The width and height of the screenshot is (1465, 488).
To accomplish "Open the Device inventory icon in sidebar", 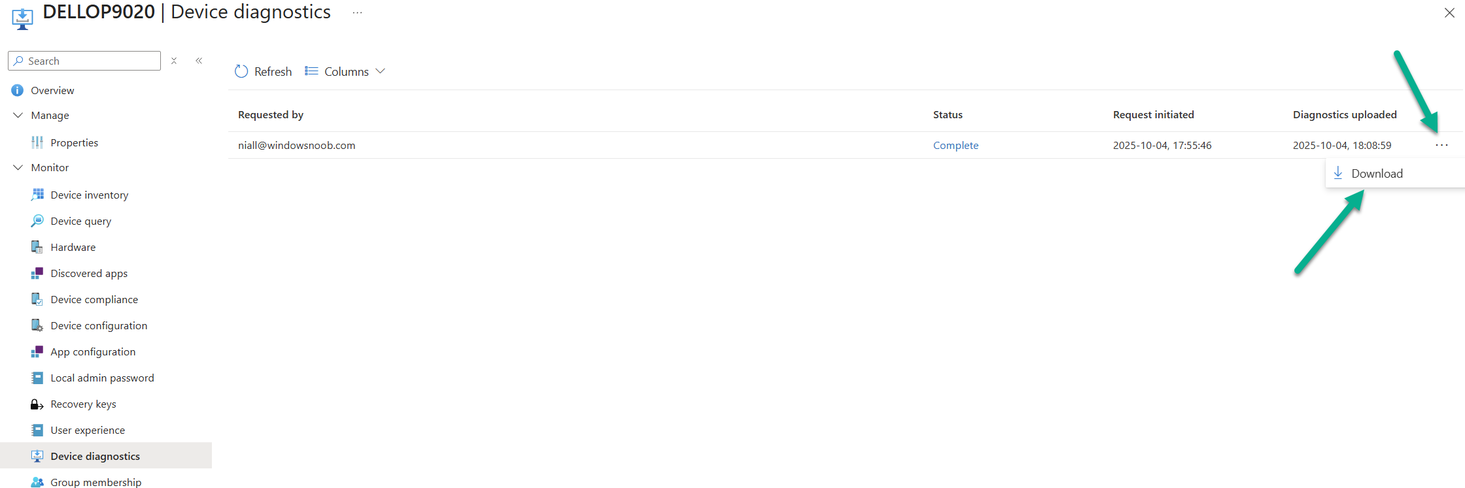I will (x=37, y=195).
